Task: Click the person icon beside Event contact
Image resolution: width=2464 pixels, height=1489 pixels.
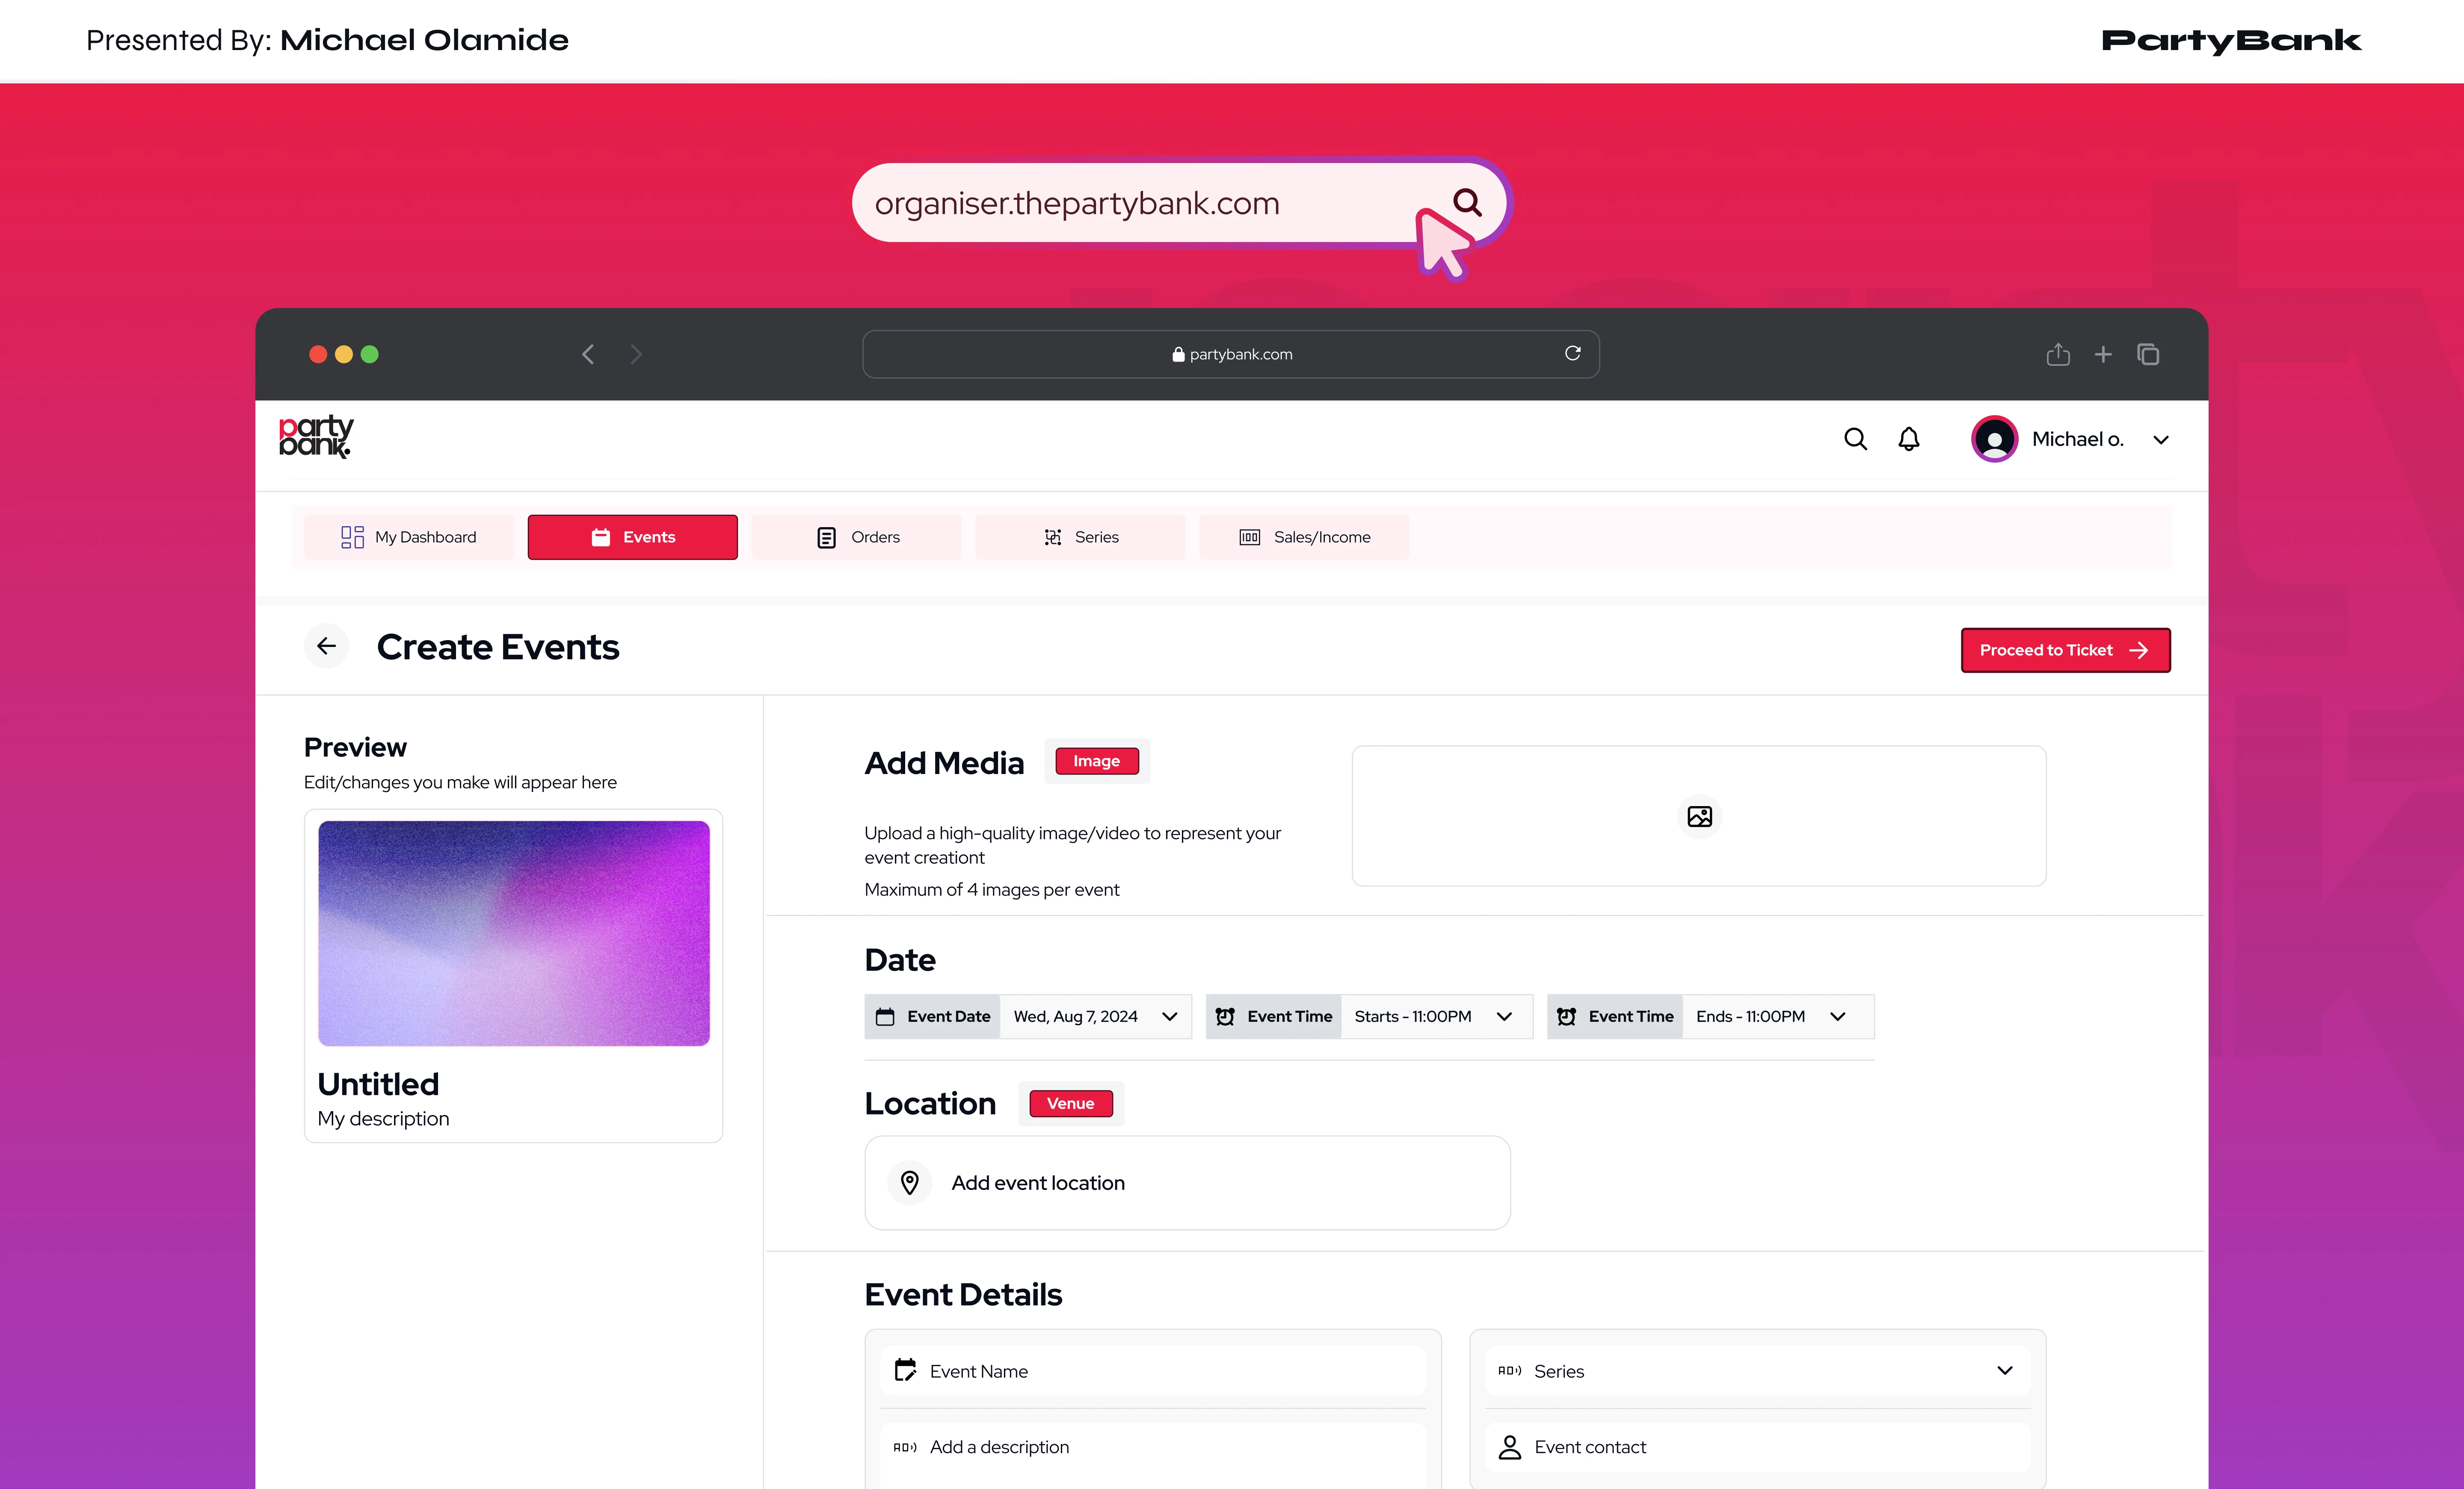Action: point(1509,1447)
